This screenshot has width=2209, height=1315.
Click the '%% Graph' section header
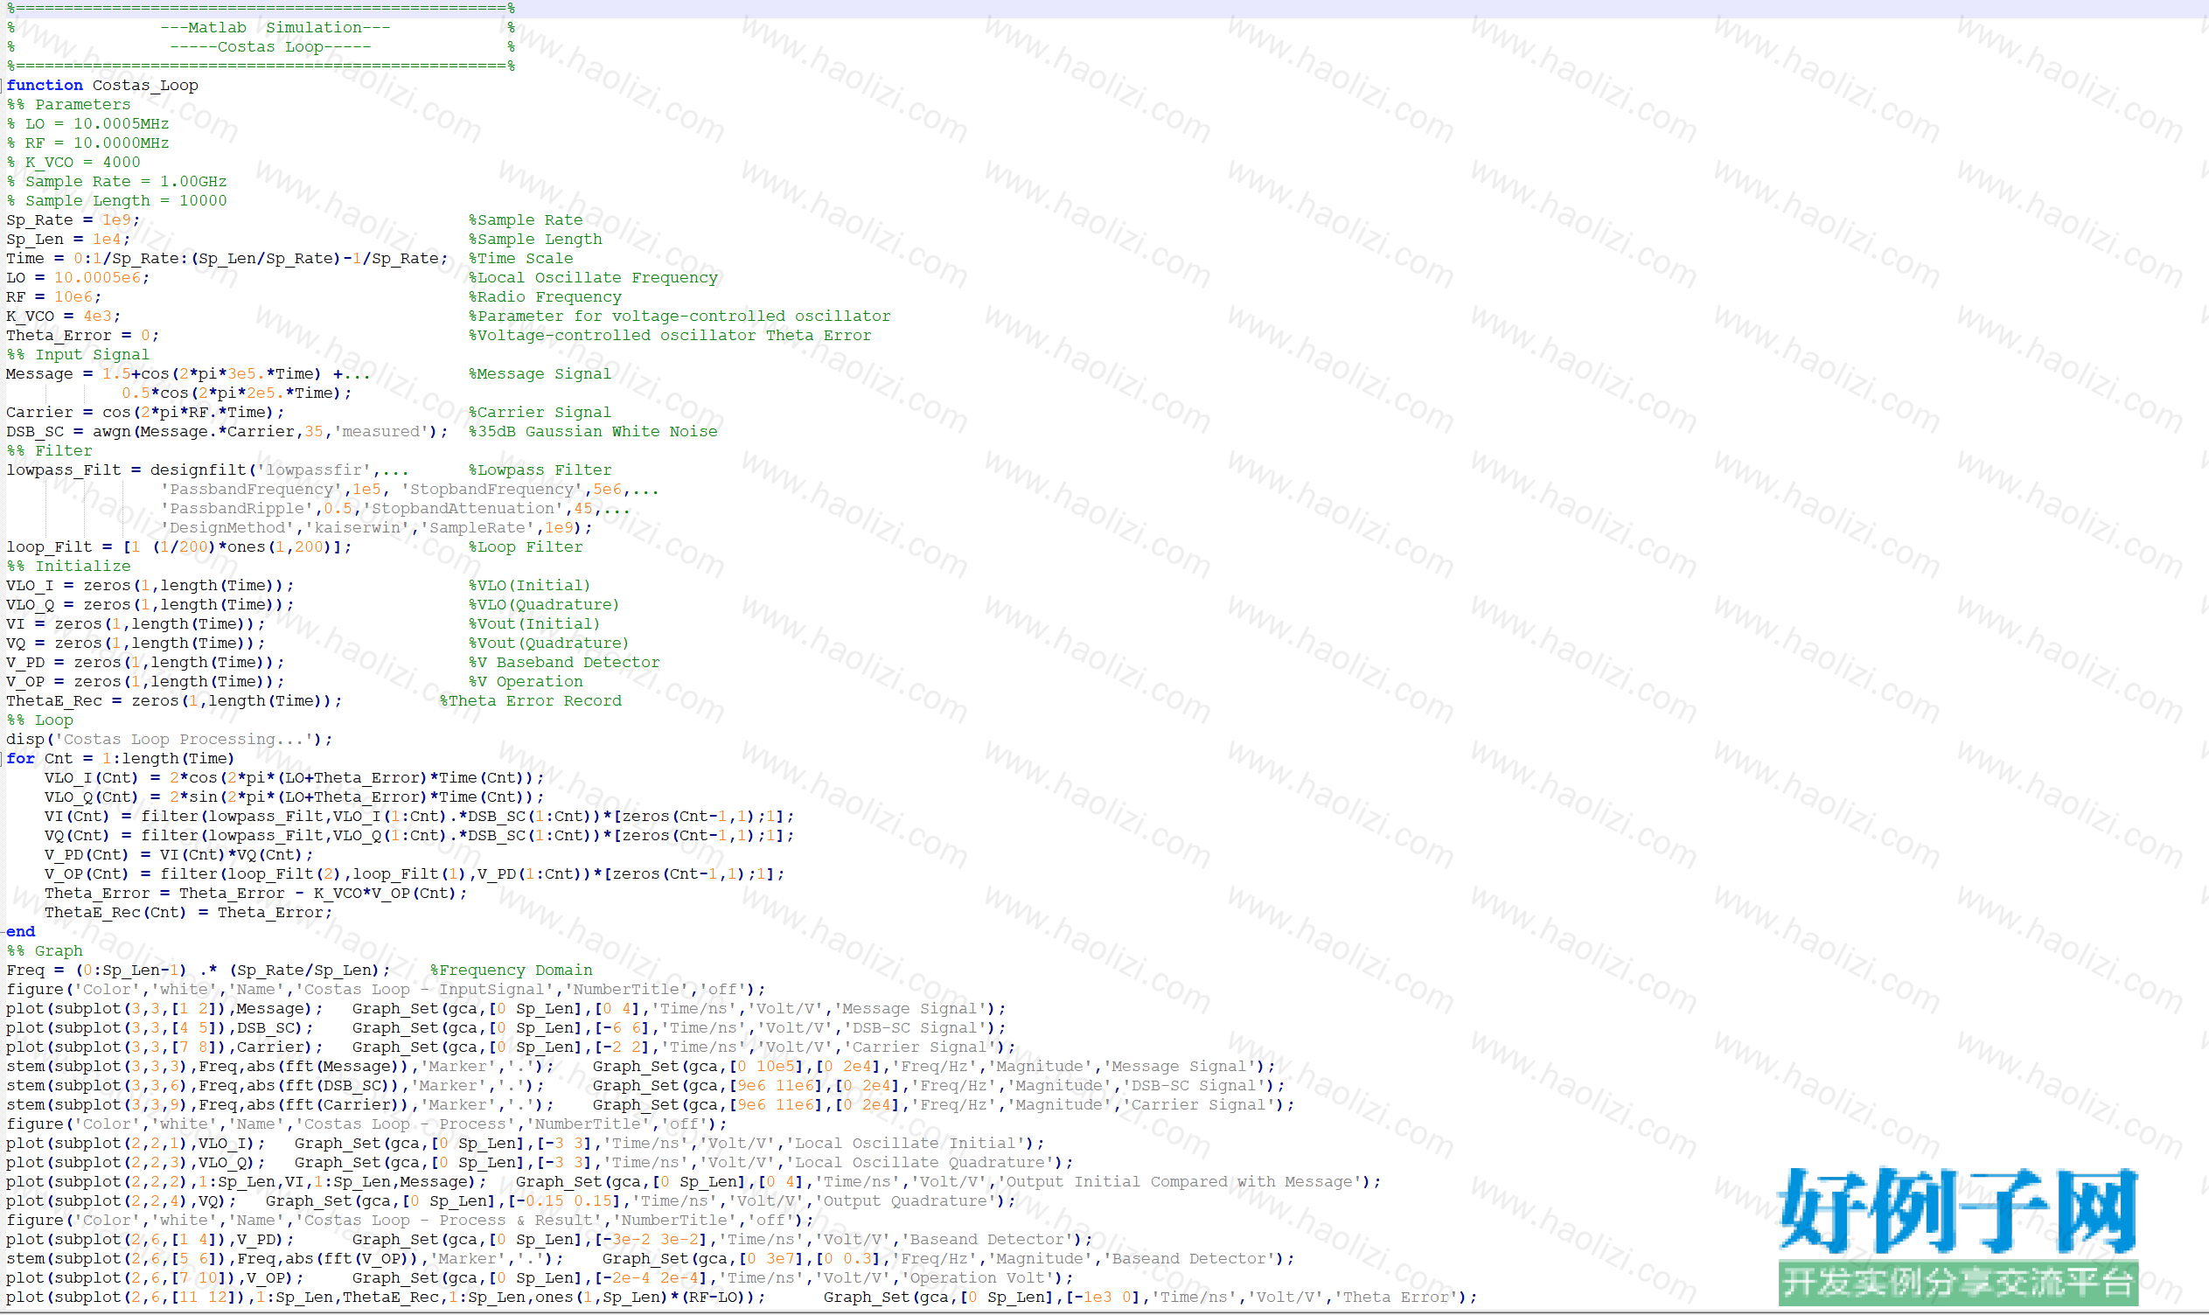pos(45,951)
